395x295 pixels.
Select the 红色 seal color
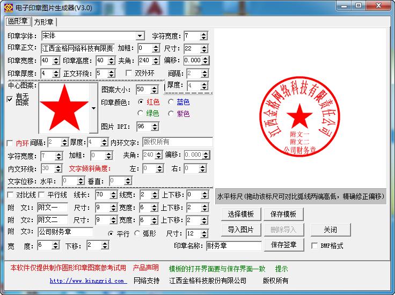pos(141,102)
